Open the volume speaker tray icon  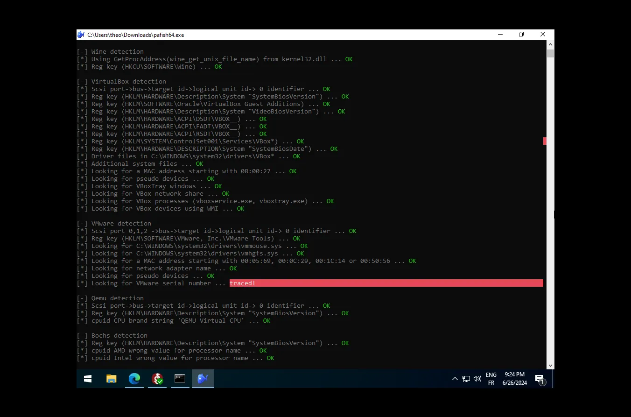[x=477, y=379]
